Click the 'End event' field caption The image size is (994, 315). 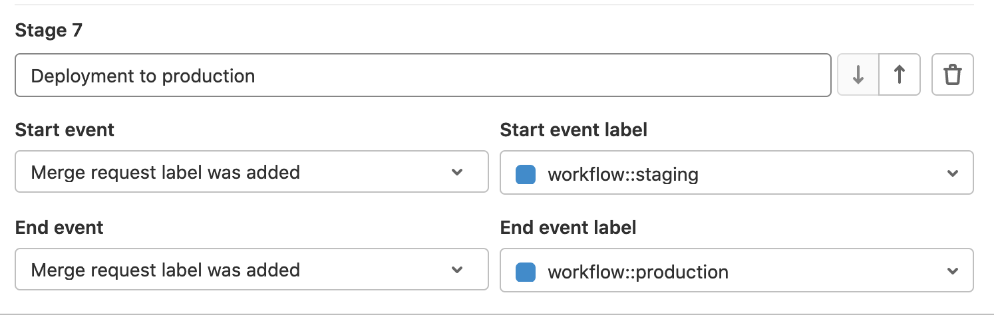pos(59,227)
